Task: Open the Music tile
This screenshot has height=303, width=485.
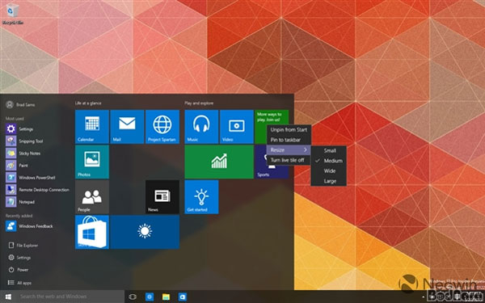Action: point(201,127)
